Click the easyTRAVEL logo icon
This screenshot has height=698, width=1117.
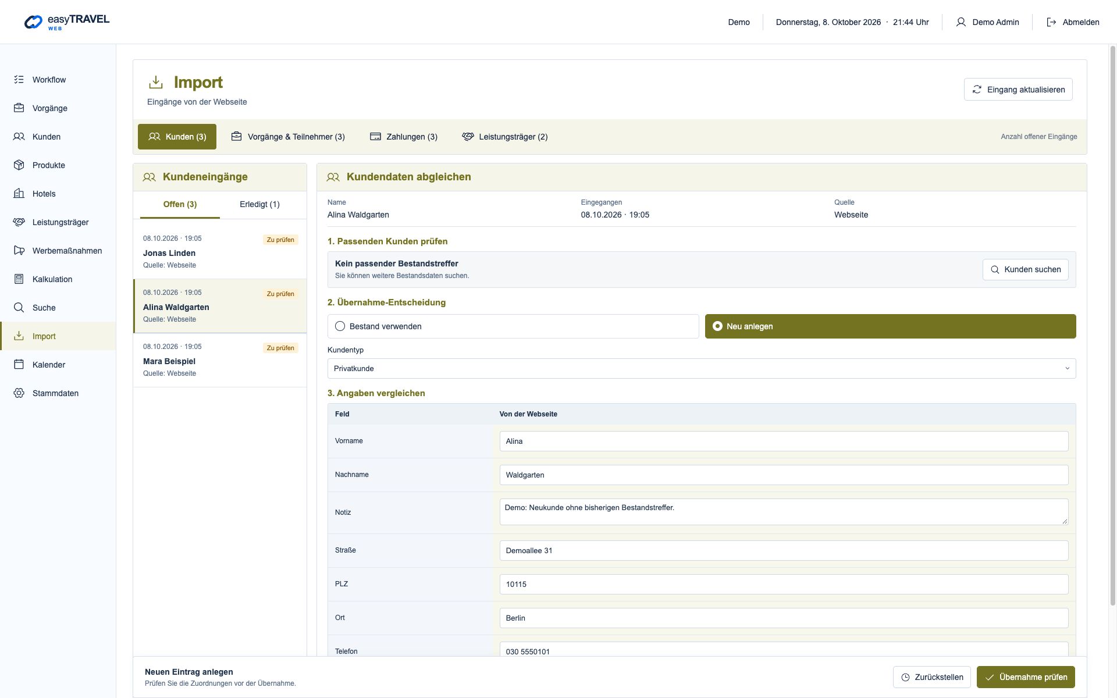(33, 22)
